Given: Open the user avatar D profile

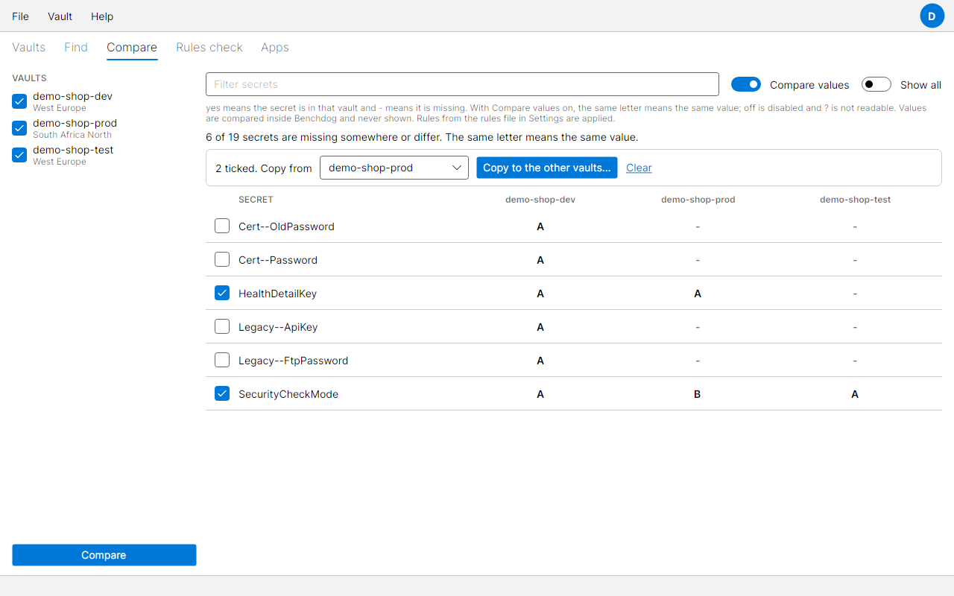Looking at the screenshot, I should click(932, 16).
